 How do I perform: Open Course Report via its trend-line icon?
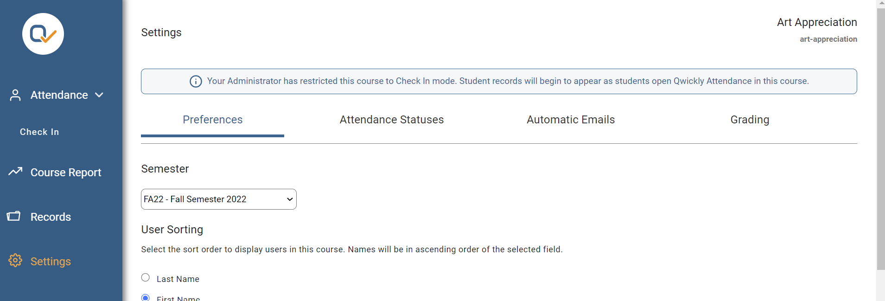pos(15,172)
